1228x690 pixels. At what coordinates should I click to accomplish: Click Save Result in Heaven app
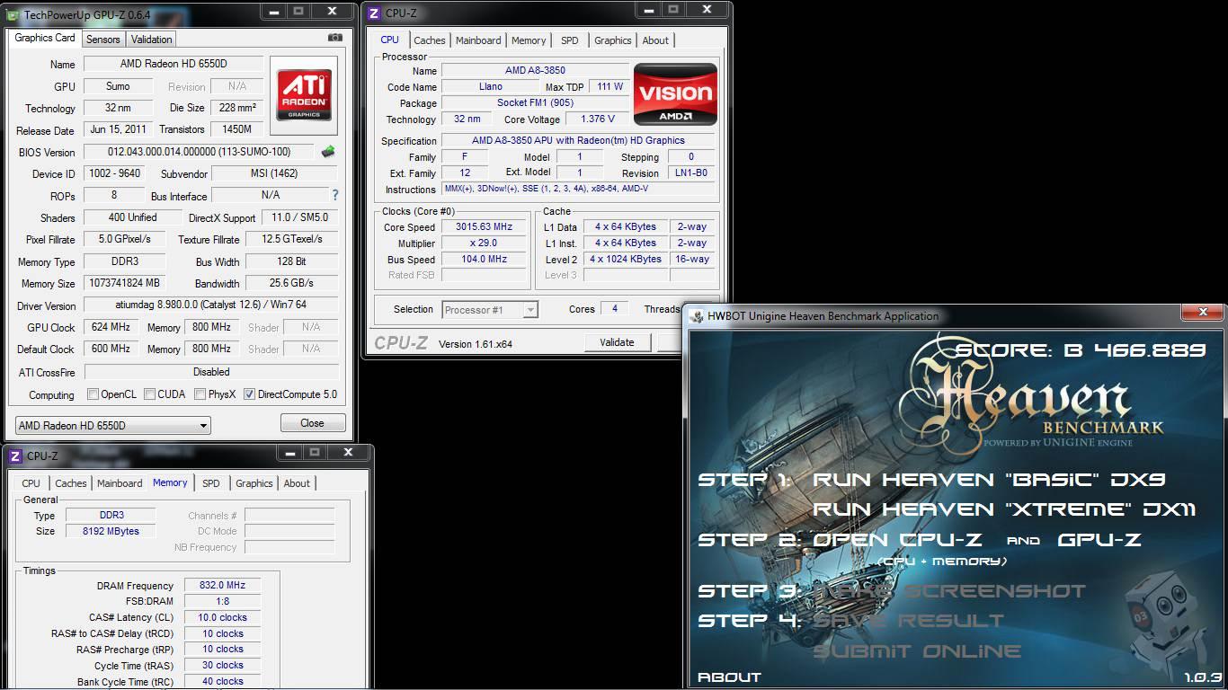908,621
